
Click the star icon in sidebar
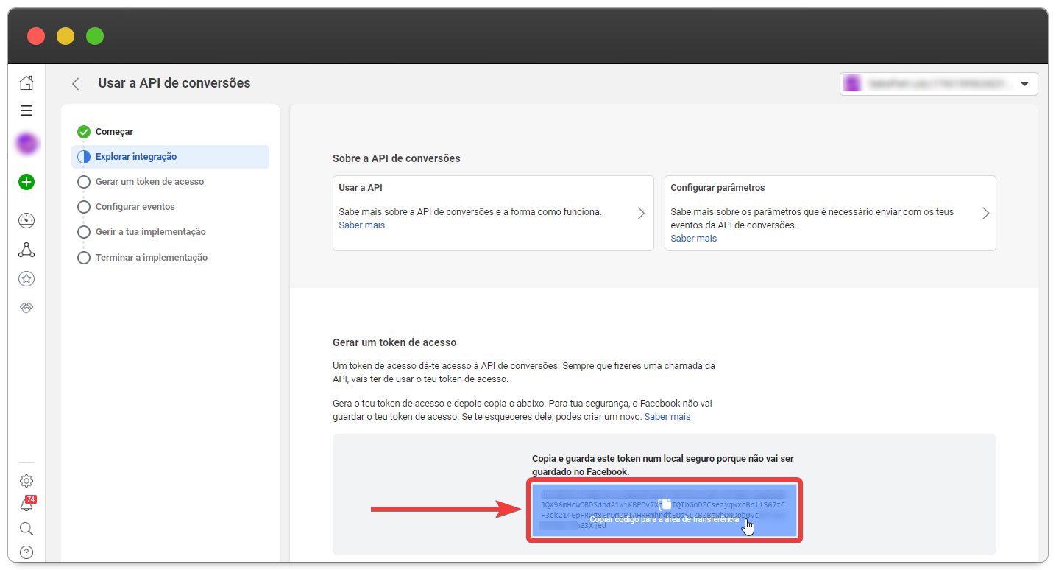pyautogui.click(x=26, y=278)
